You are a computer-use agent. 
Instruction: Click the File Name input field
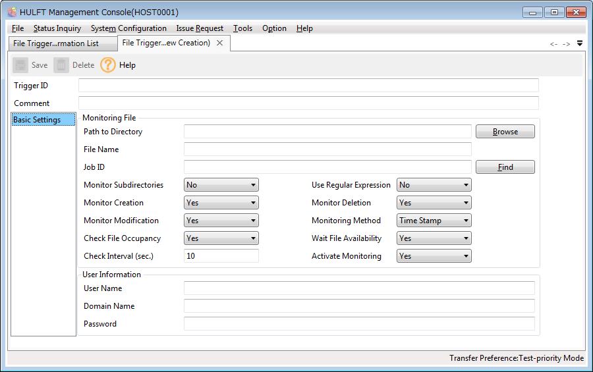coord(327,149)
